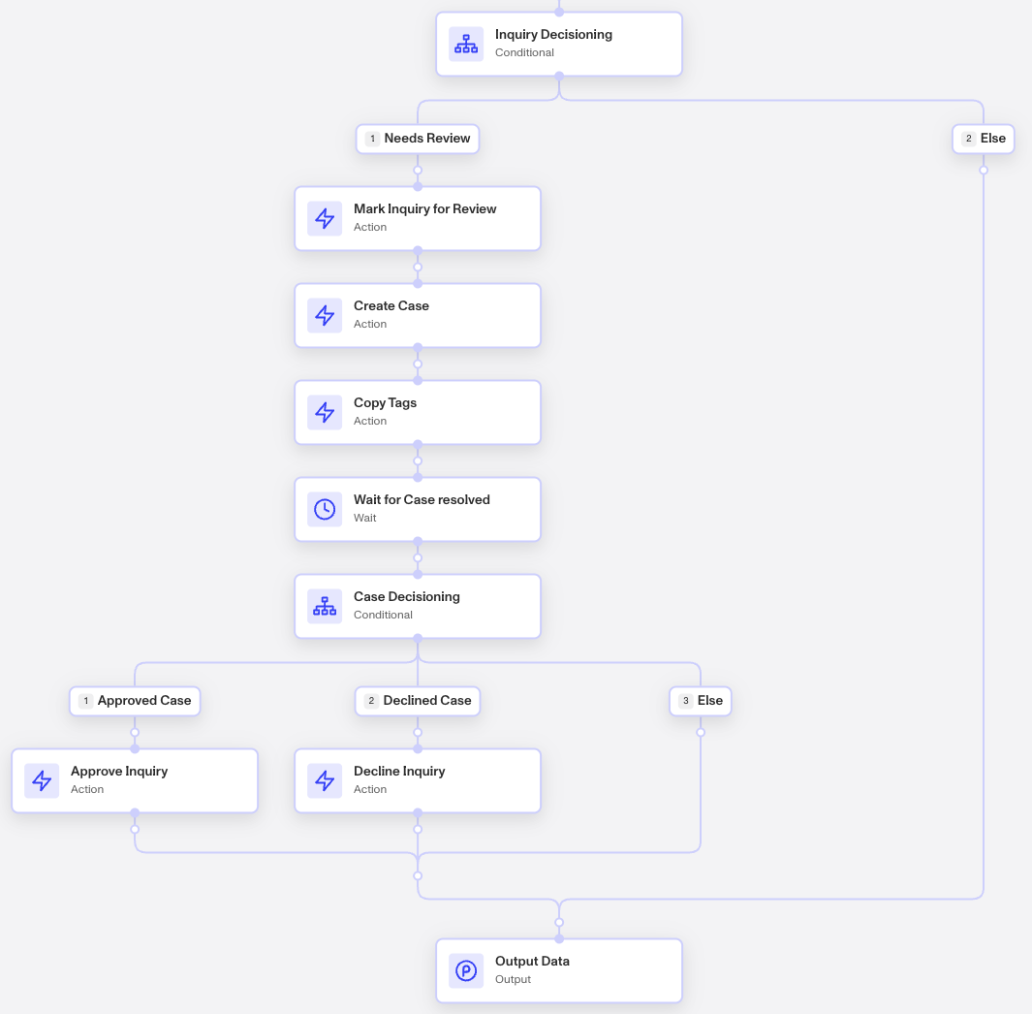Click the add-step connector below Approved Case
The image size is (1032, 1014).
pos(135,732)
